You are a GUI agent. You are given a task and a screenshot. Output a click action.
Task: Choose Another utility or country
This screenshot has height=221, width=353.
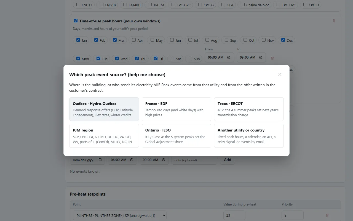coord(249,136)
